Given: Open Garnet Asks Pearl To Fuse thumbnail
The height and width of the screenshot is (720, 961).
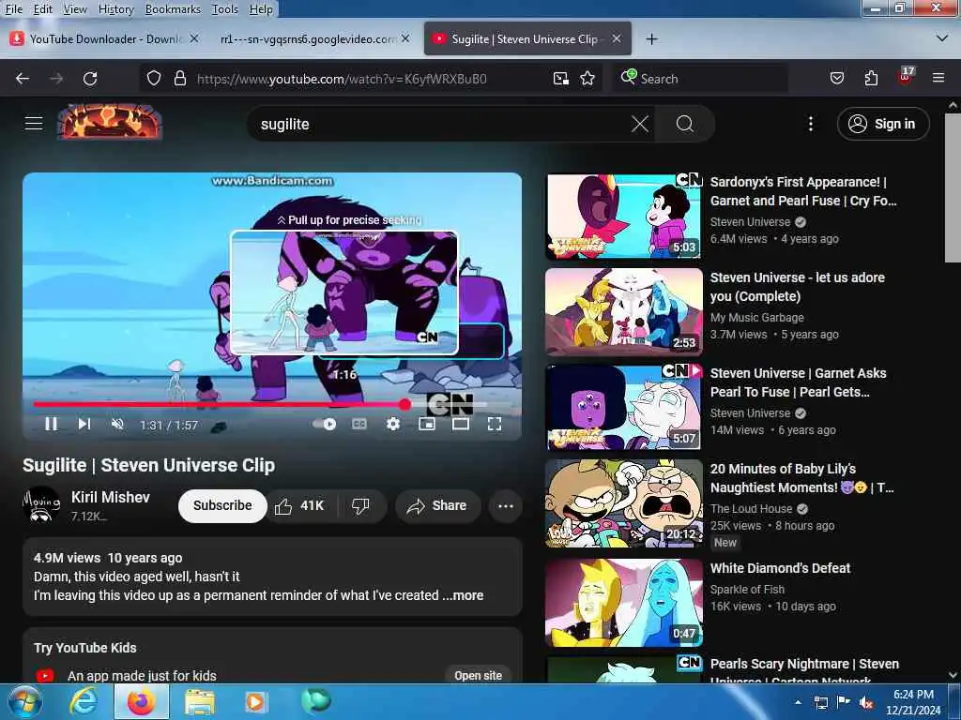Looking at the screenshot, I should pyautogui.click(x=624, y=408).
